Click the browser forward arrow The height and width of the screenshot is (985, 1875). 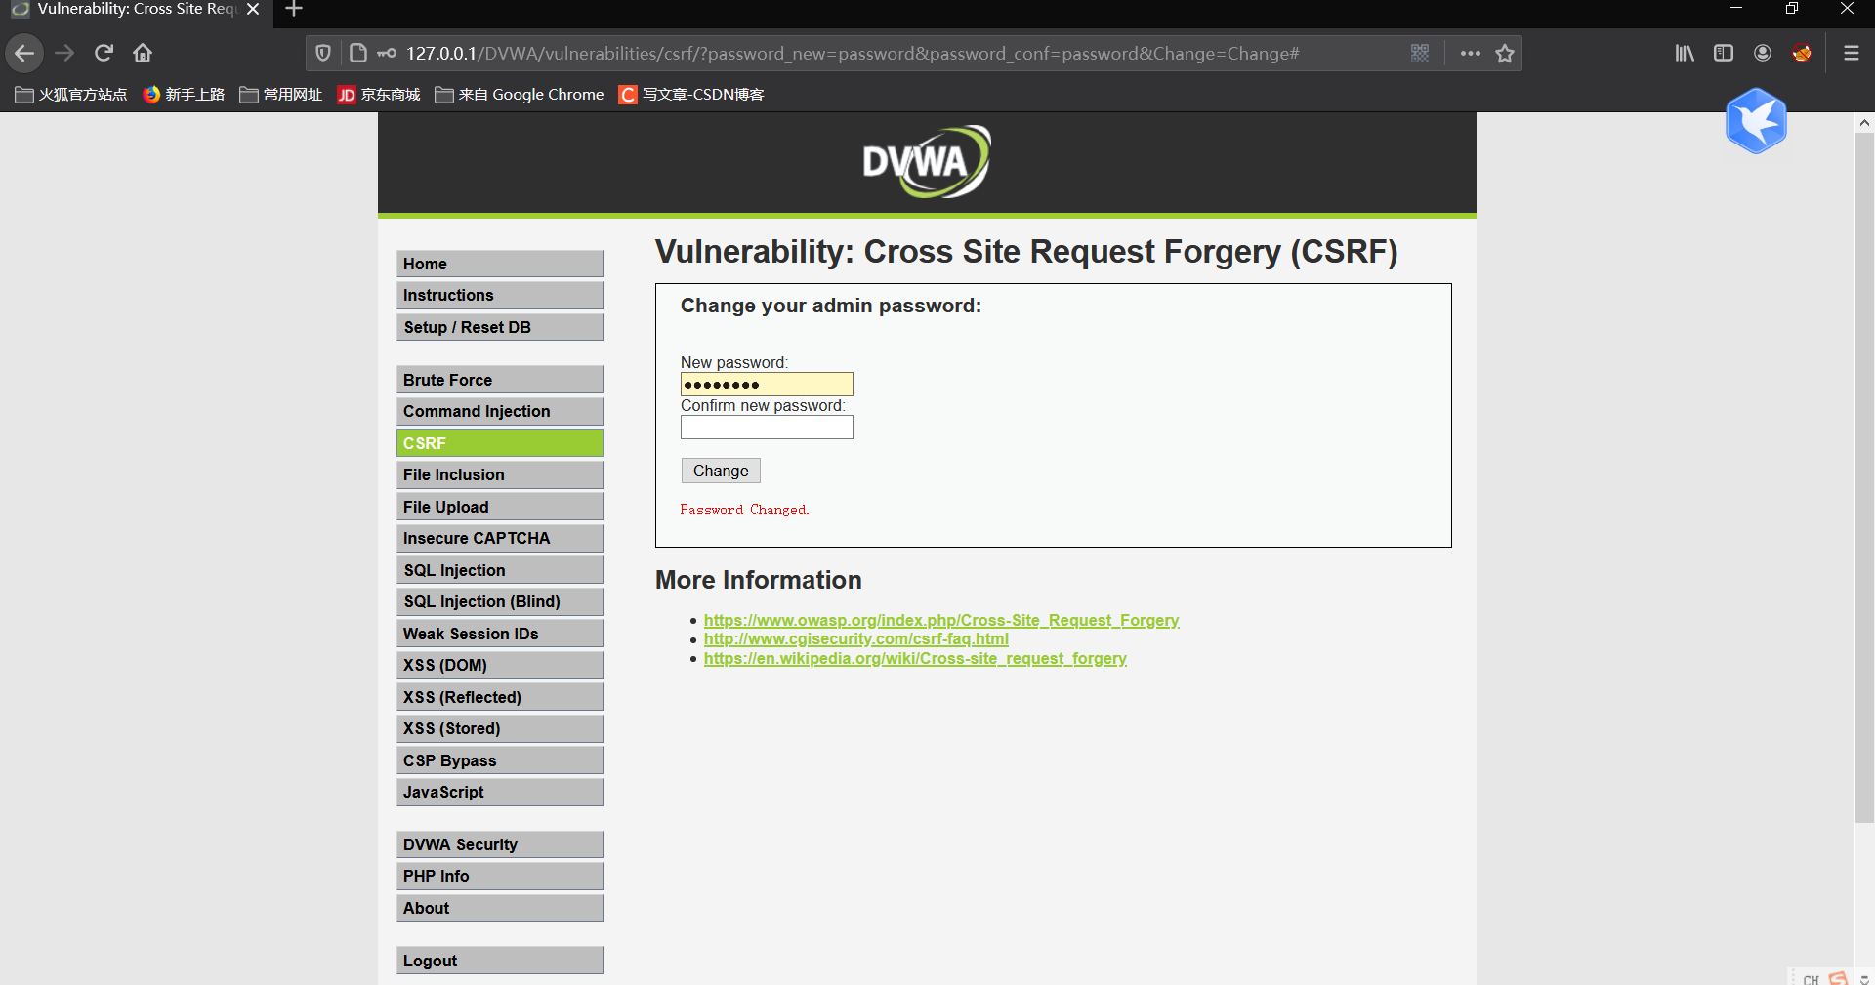point(64,53)
